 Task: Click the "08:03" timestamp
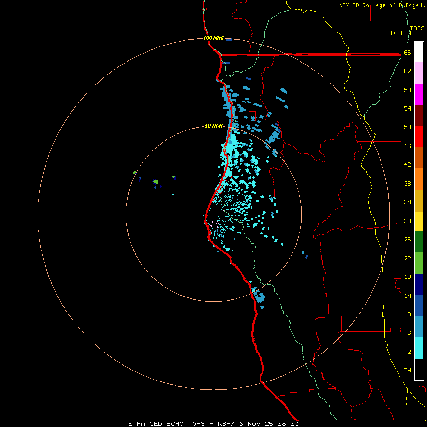[x=288, y=424]
